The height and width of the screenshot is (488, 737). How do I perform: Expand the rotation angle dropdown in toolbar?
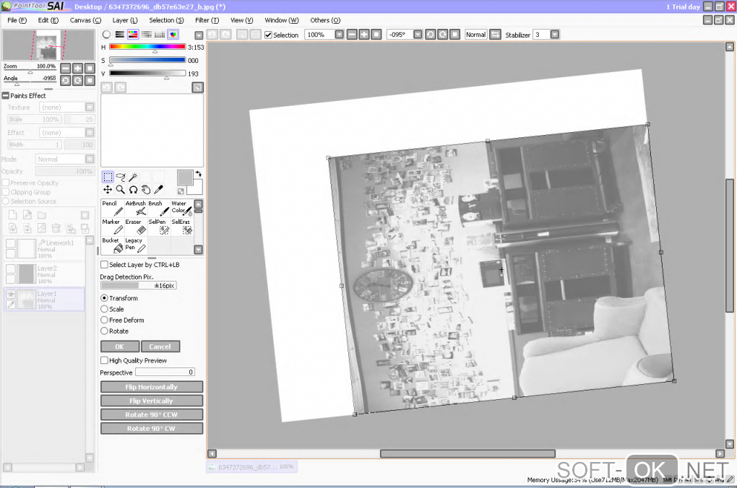418,35
